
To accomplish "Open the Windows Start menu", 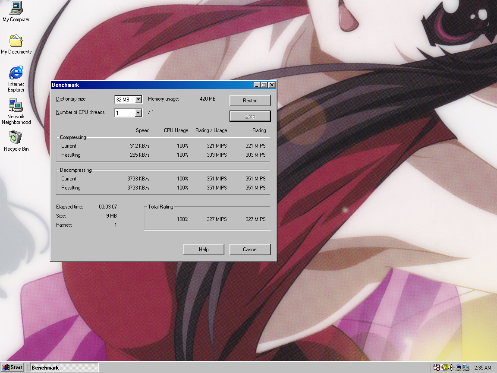I will [x=12, y=367].
